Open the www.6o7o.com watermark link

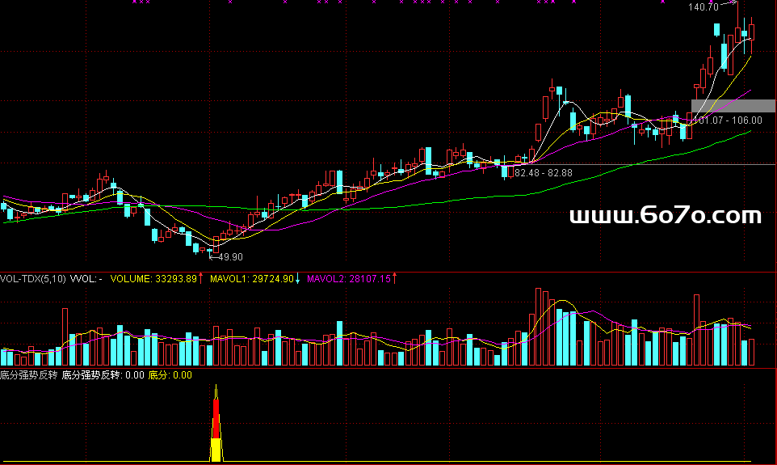(x=666, y=215)
